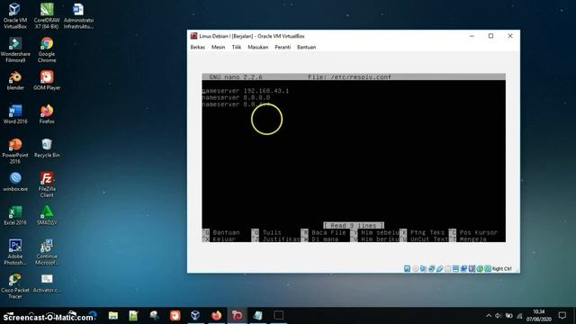
Task: Click the USB device status icon
Action: click(x=439, y=268)
